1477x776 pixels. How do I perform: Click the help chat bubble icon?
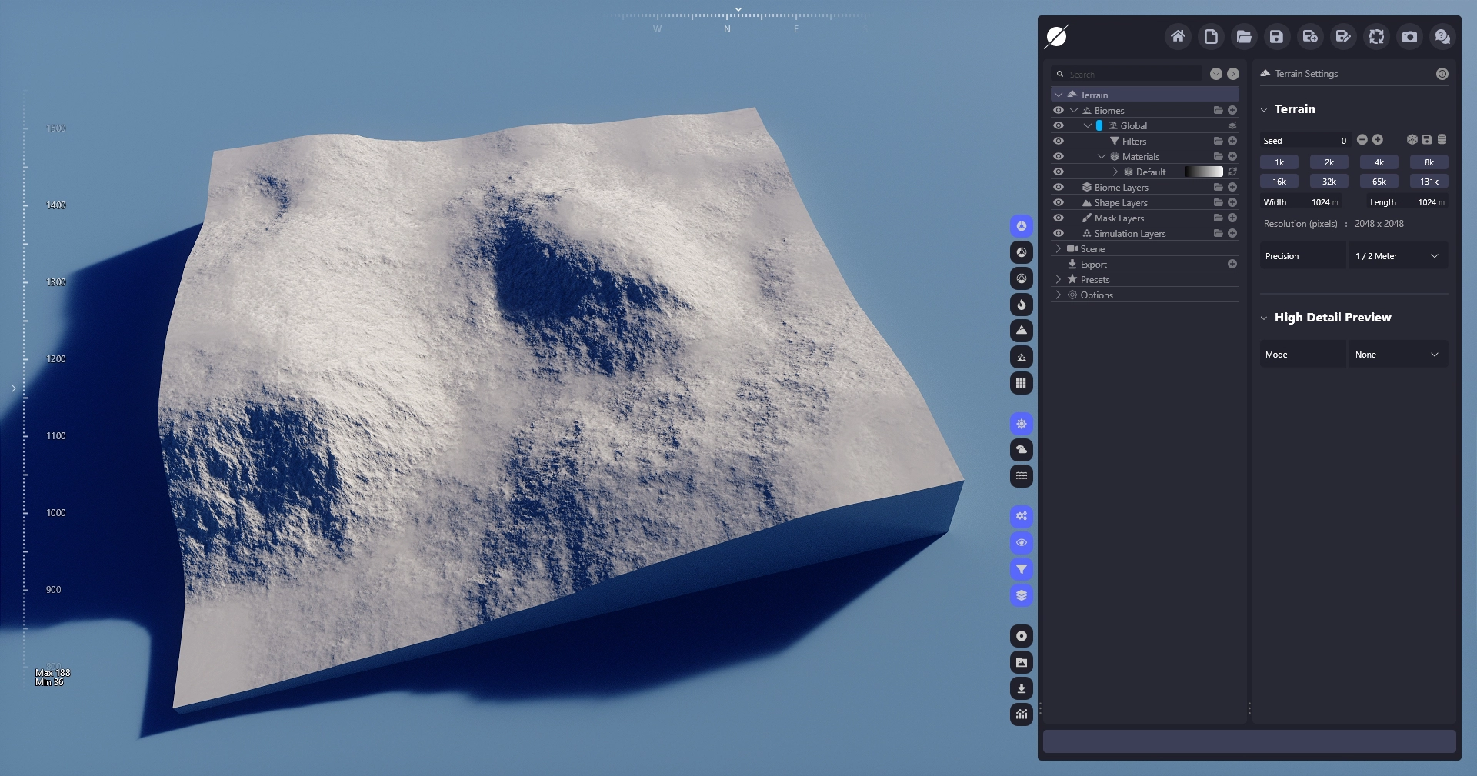point(1442,36)
